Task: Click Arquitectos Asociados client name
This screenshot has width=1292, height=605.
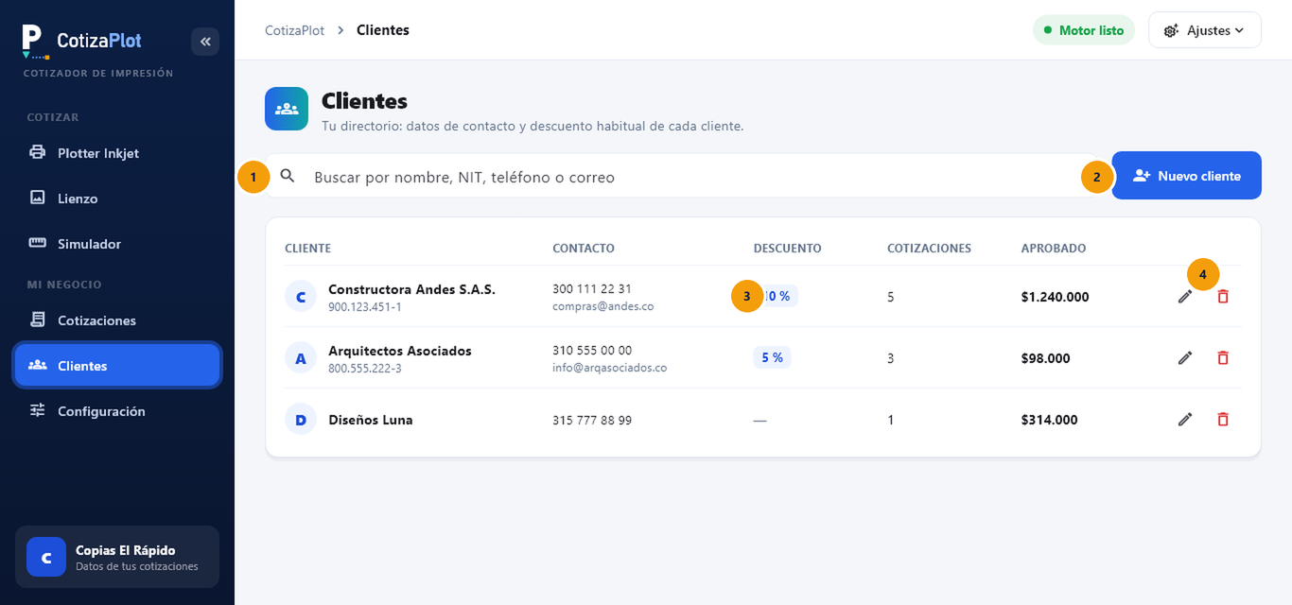Action: [400, 351]
